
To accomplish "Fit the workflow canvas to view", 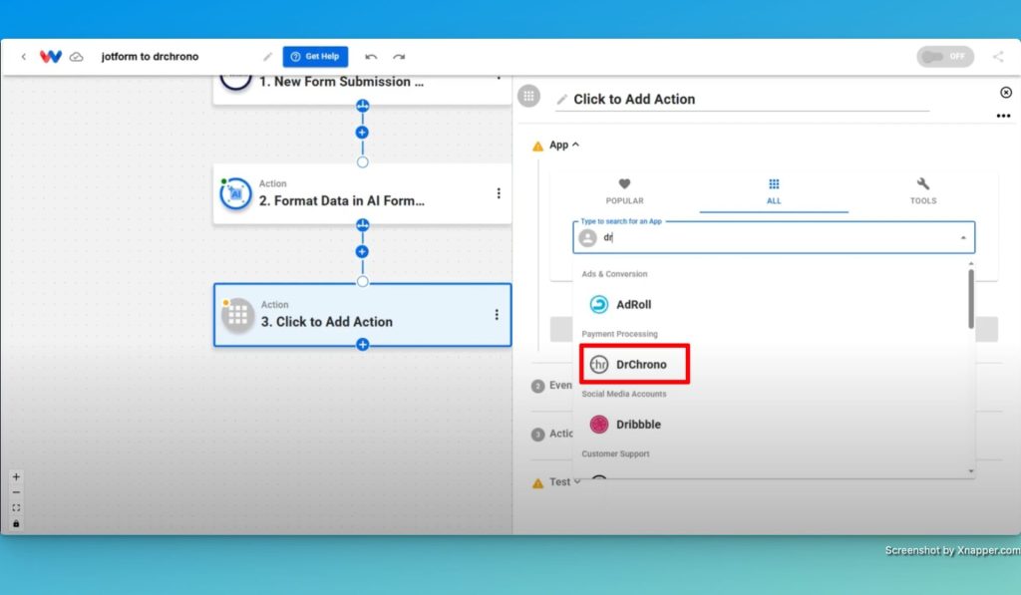I will (16, 507).
